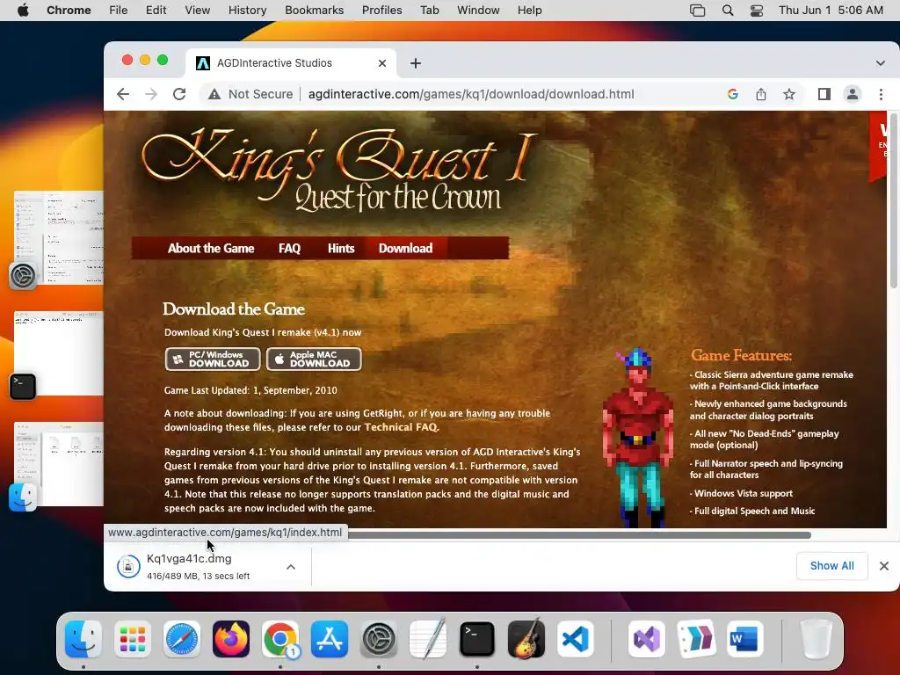Bookmark this page with the star icon
Image resolution: width=900 pixels, height=675 pixels.
pos(789,94)
